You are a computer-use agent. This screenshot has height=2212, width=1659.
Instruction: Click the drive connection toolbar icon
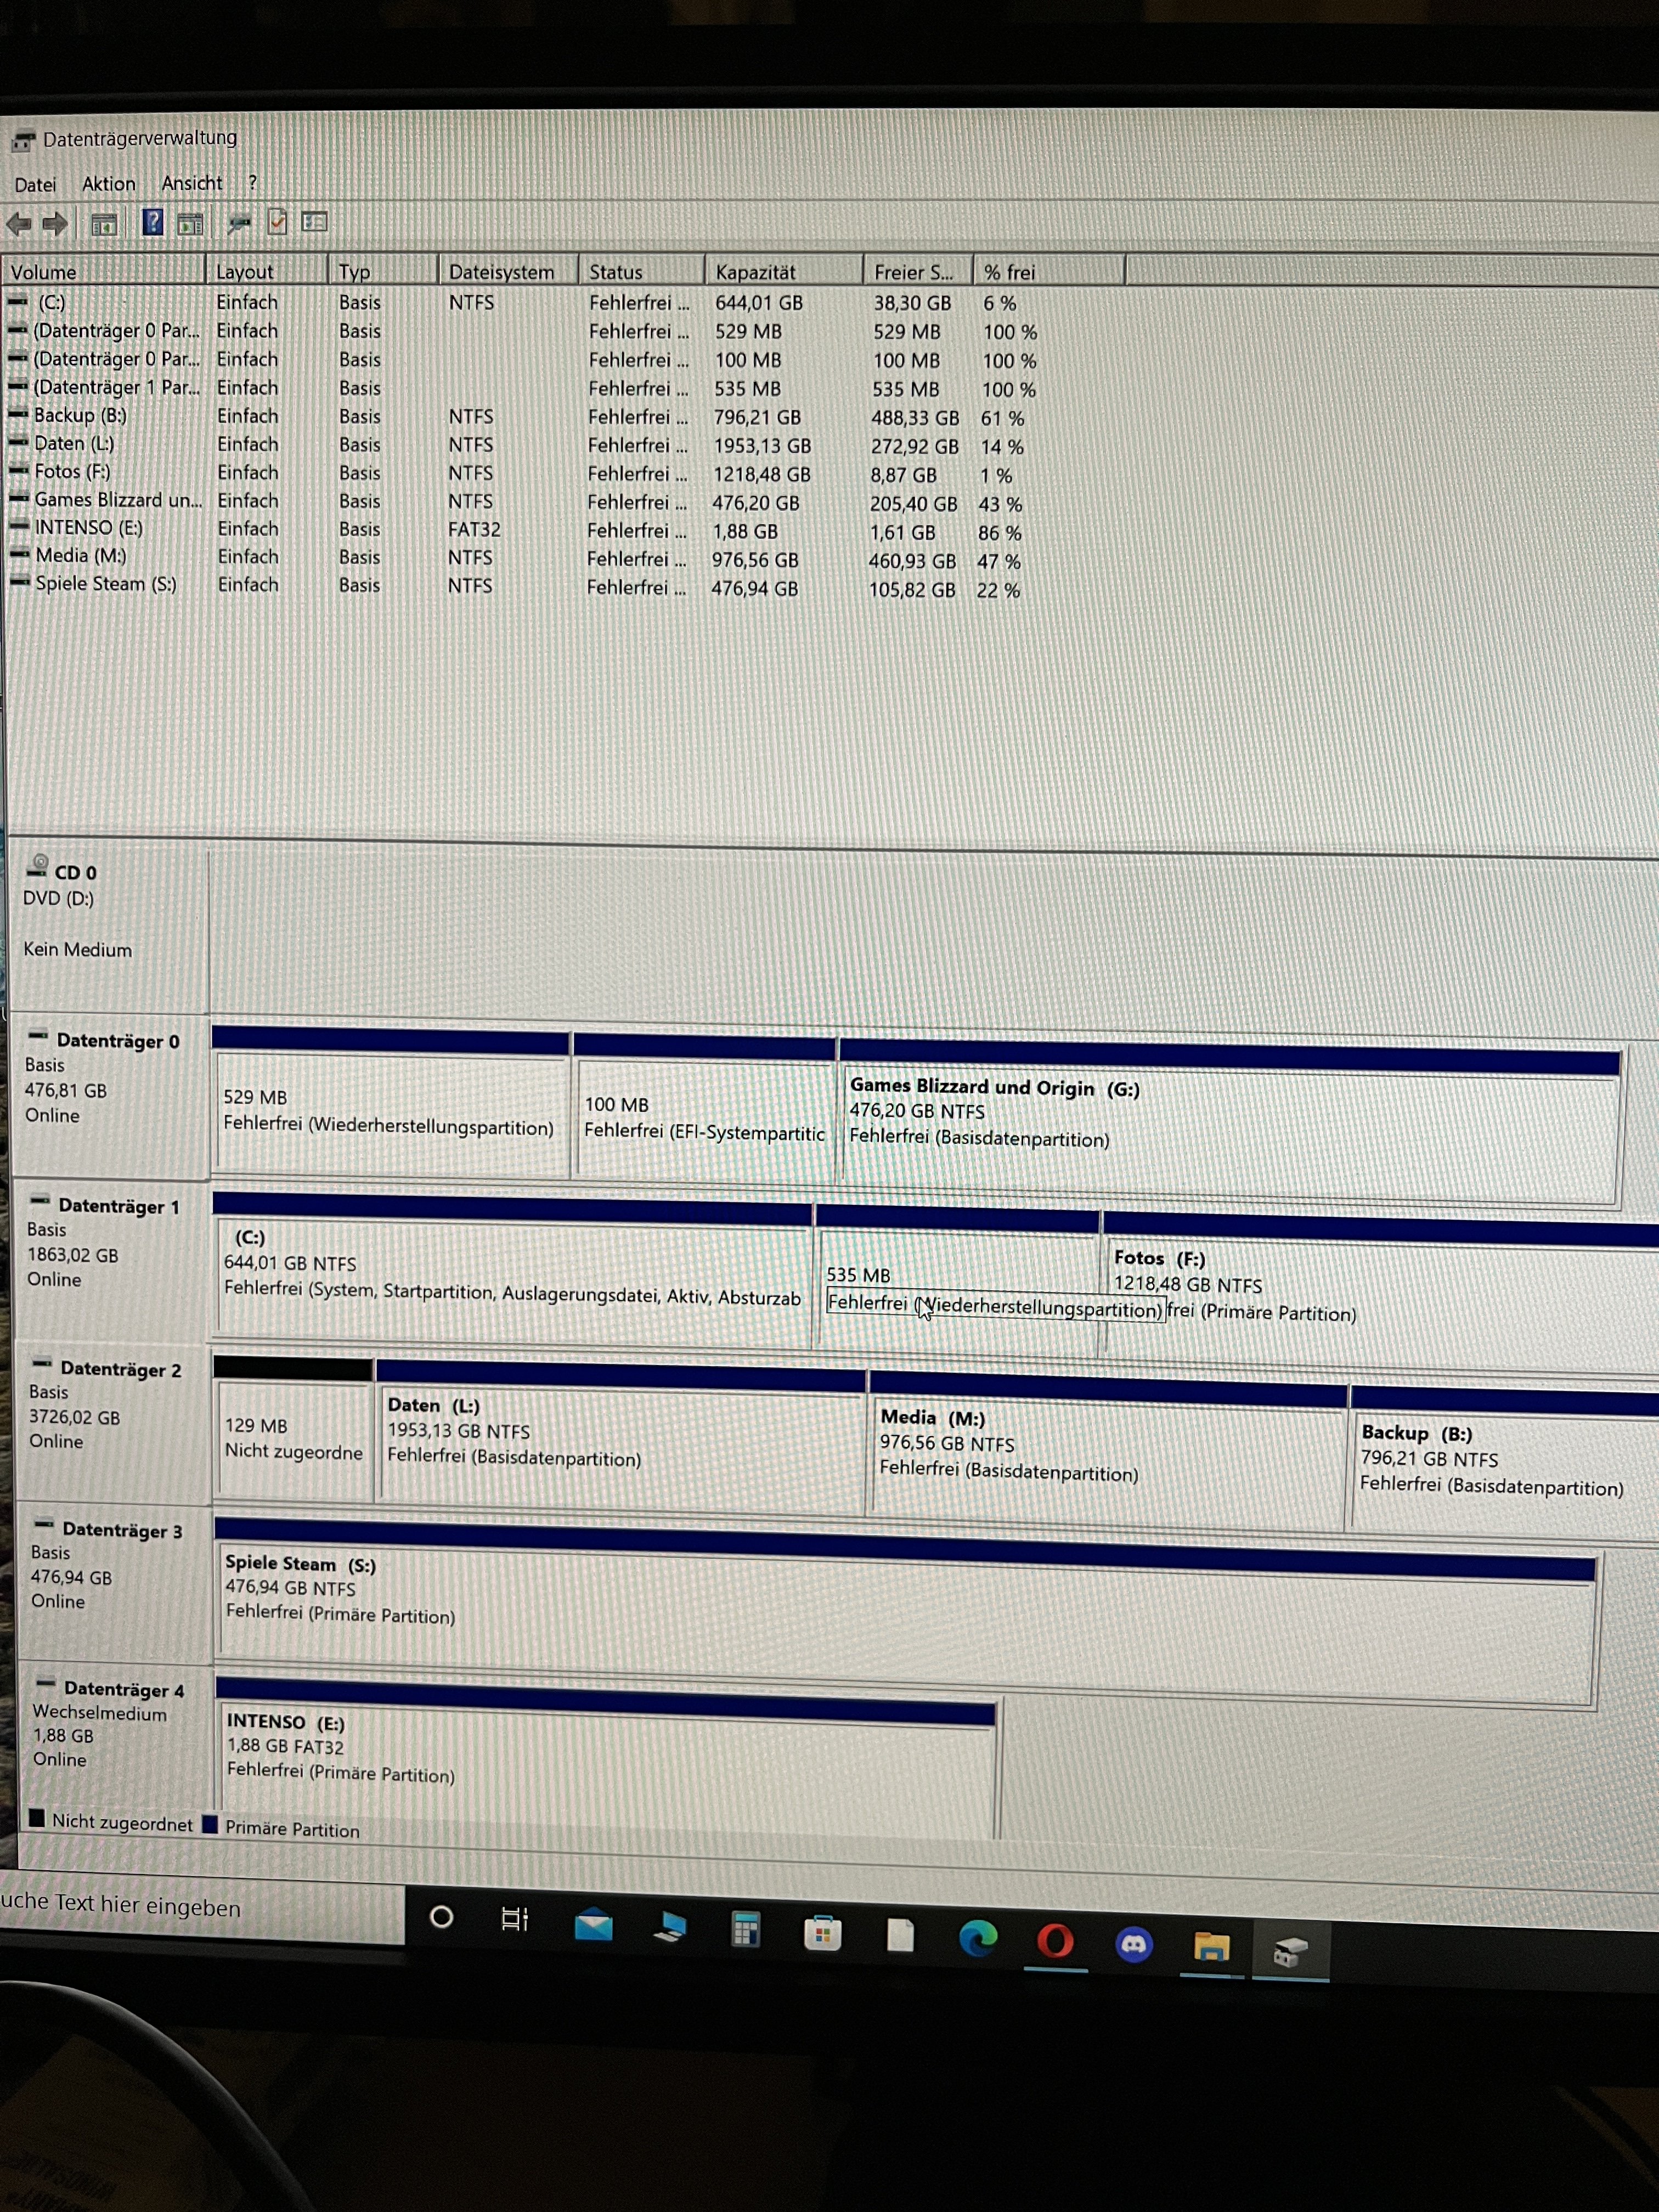click(238, 223)
